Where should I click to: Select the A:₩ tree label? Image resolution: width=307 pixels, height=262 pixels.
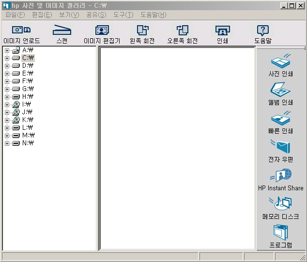point(28,50)
